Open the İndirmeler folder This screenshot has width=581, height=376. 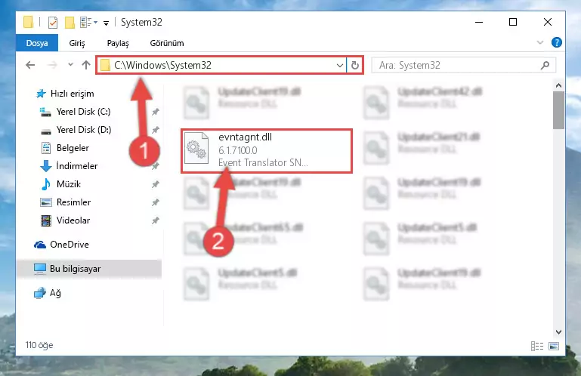click(x=77, y=166)
